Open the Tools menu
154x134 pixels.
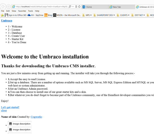[x=30, y=11]
